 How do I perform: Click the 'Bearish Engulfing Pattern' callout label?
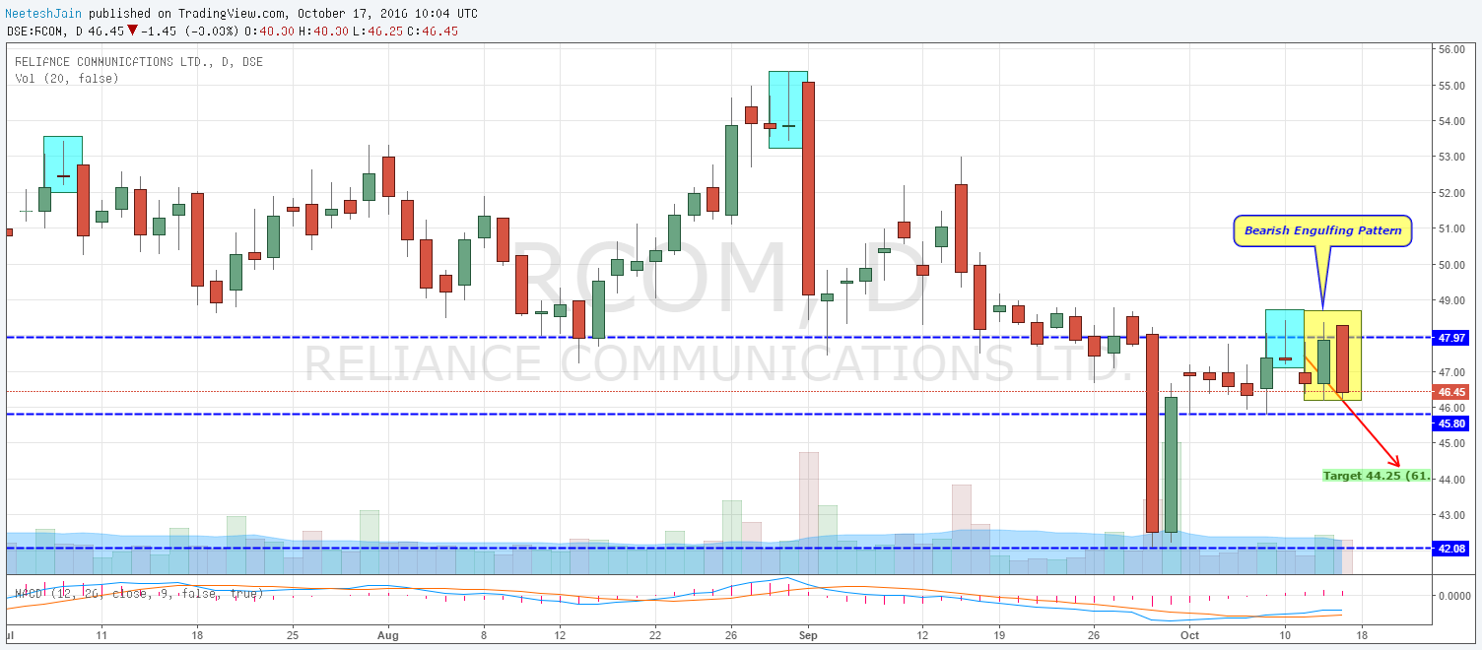click(1322, 230)
